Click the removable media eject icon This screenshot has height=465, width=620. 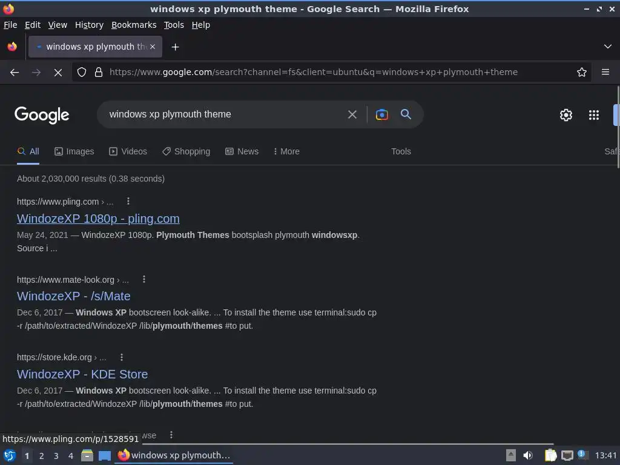(x=511, y=455)
